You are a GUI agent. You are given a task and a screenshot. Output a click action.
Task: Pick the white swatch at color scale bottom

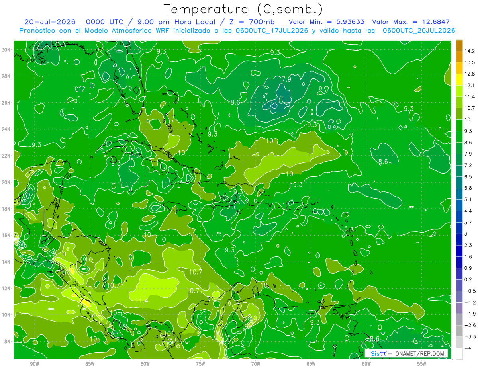[459, 354]
